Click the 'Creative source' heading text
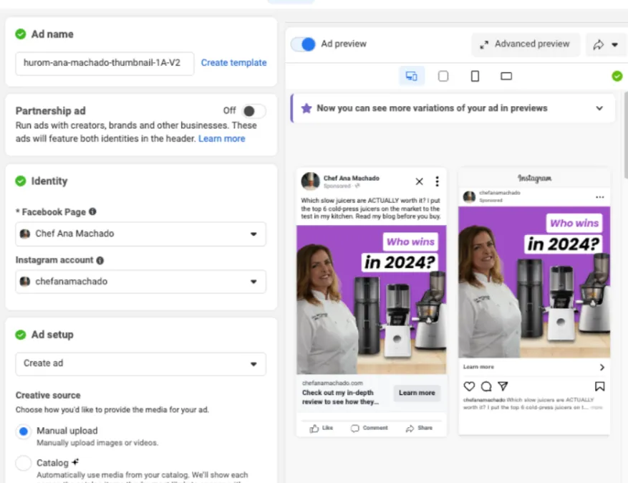Screen dimensions: 628x483 (48, 396)
